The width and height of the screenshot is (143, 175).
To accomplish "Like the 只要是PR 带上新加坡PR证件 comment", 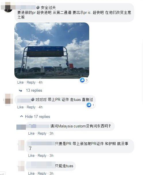I will tap(31, 155).
